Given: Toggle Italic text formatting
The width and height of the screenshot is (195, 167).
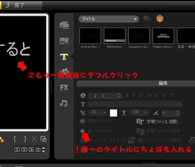Looking at the screenshot, I should tap(134, 96).
